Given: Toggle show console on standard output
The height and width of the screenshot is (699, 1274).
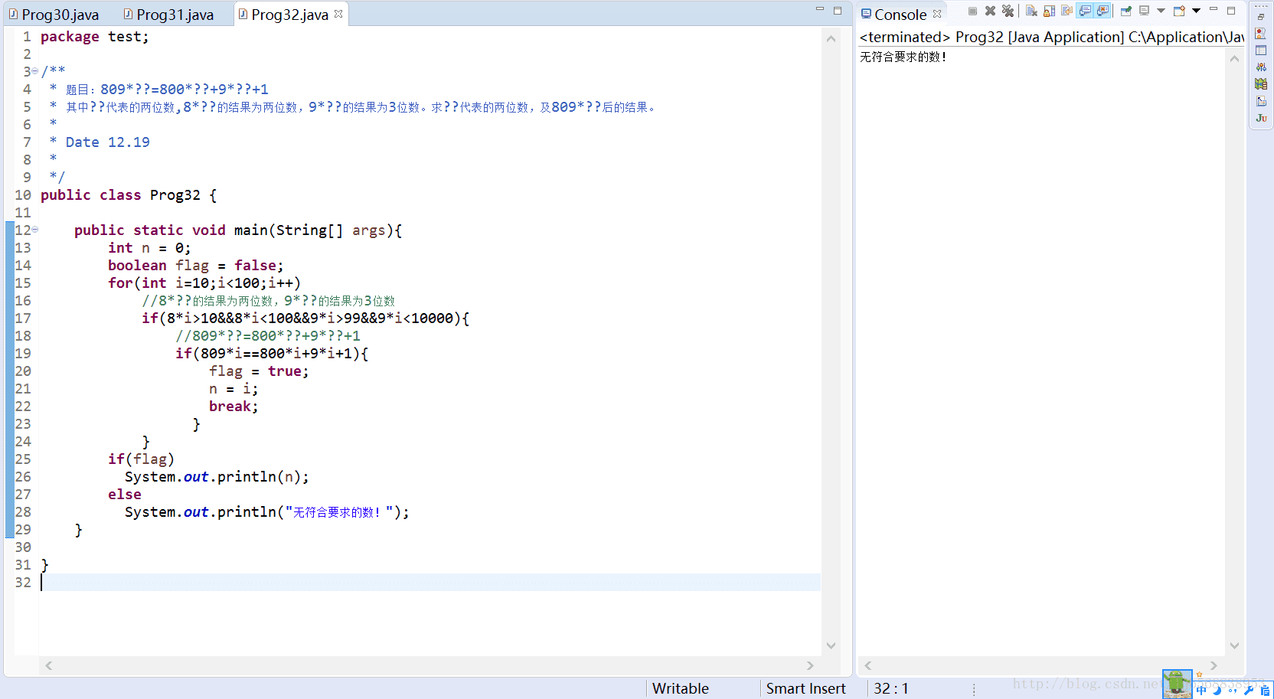Looking at the screenshot, I should pyautogui.click(x=1085, y=11).
